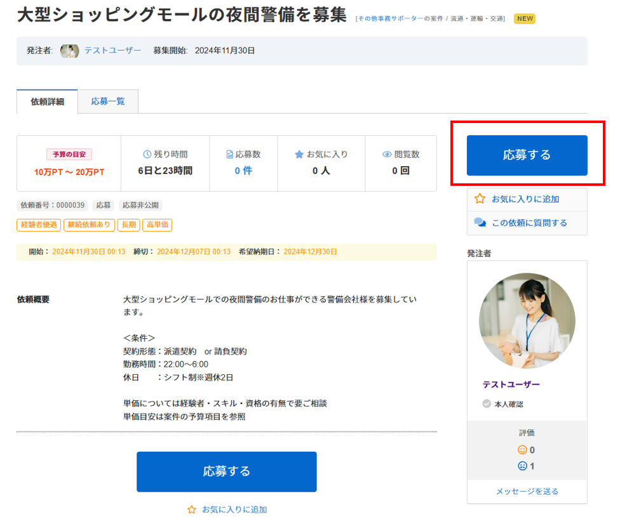Open the large client profile photo
Viewport: 620px width, 517px height.
point(527,320)
